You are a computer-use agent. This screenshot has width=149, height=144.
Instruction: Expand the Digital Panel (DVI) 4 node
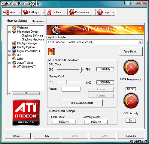click(x=10, y=51)
